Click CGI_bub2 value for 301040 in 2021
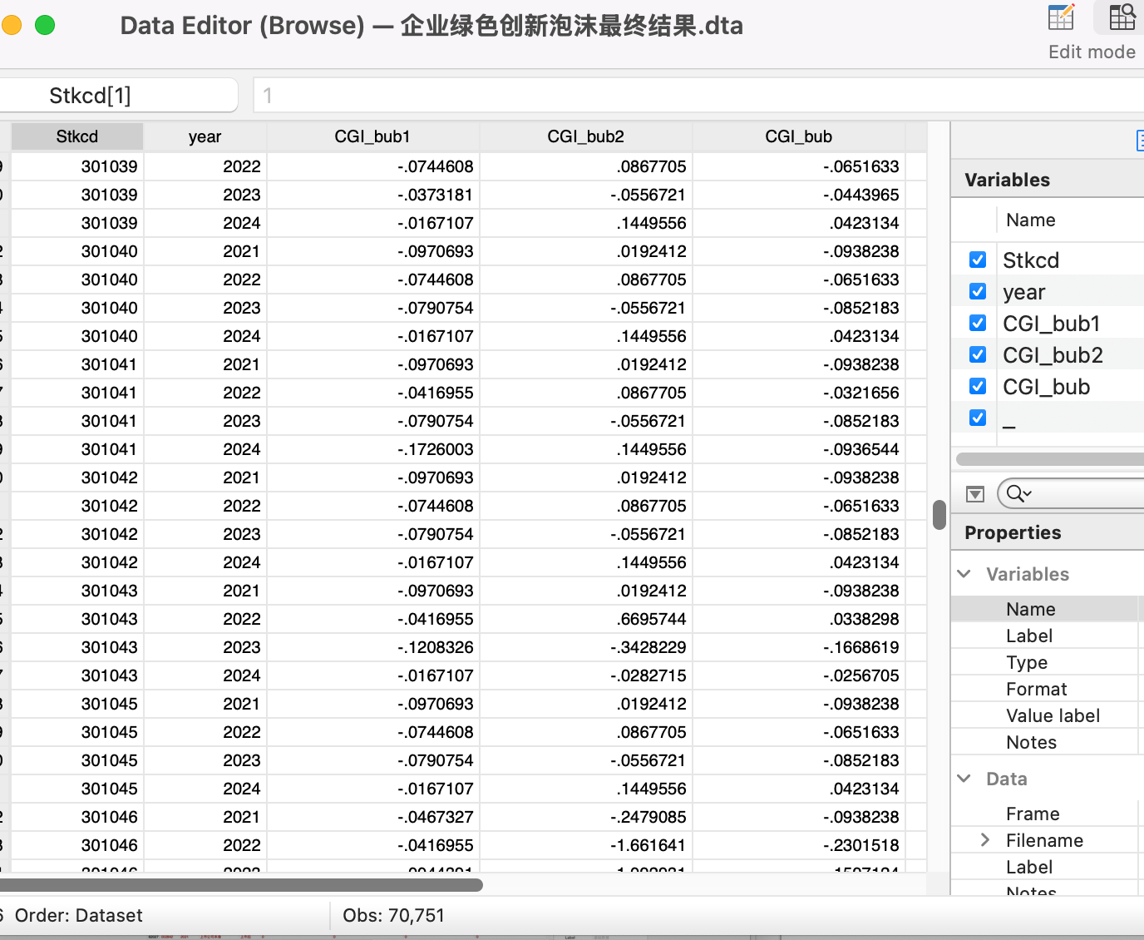Screen dimensions: 1144x940 pos(586,251)
